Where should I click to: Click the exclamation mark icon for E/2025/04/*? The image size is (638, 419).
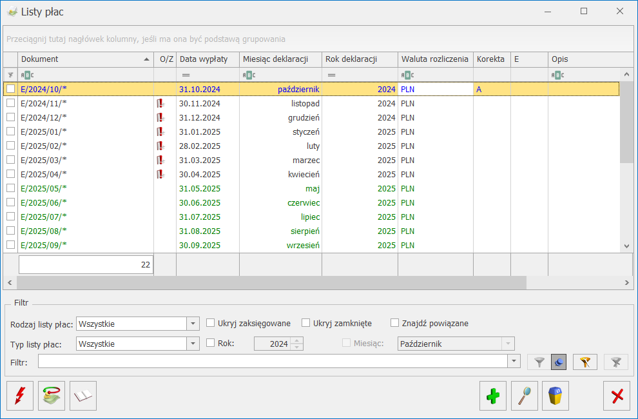(160, 174)
